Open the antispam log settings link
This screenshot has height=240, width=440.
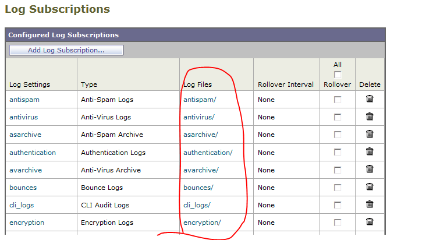[24, 100]
